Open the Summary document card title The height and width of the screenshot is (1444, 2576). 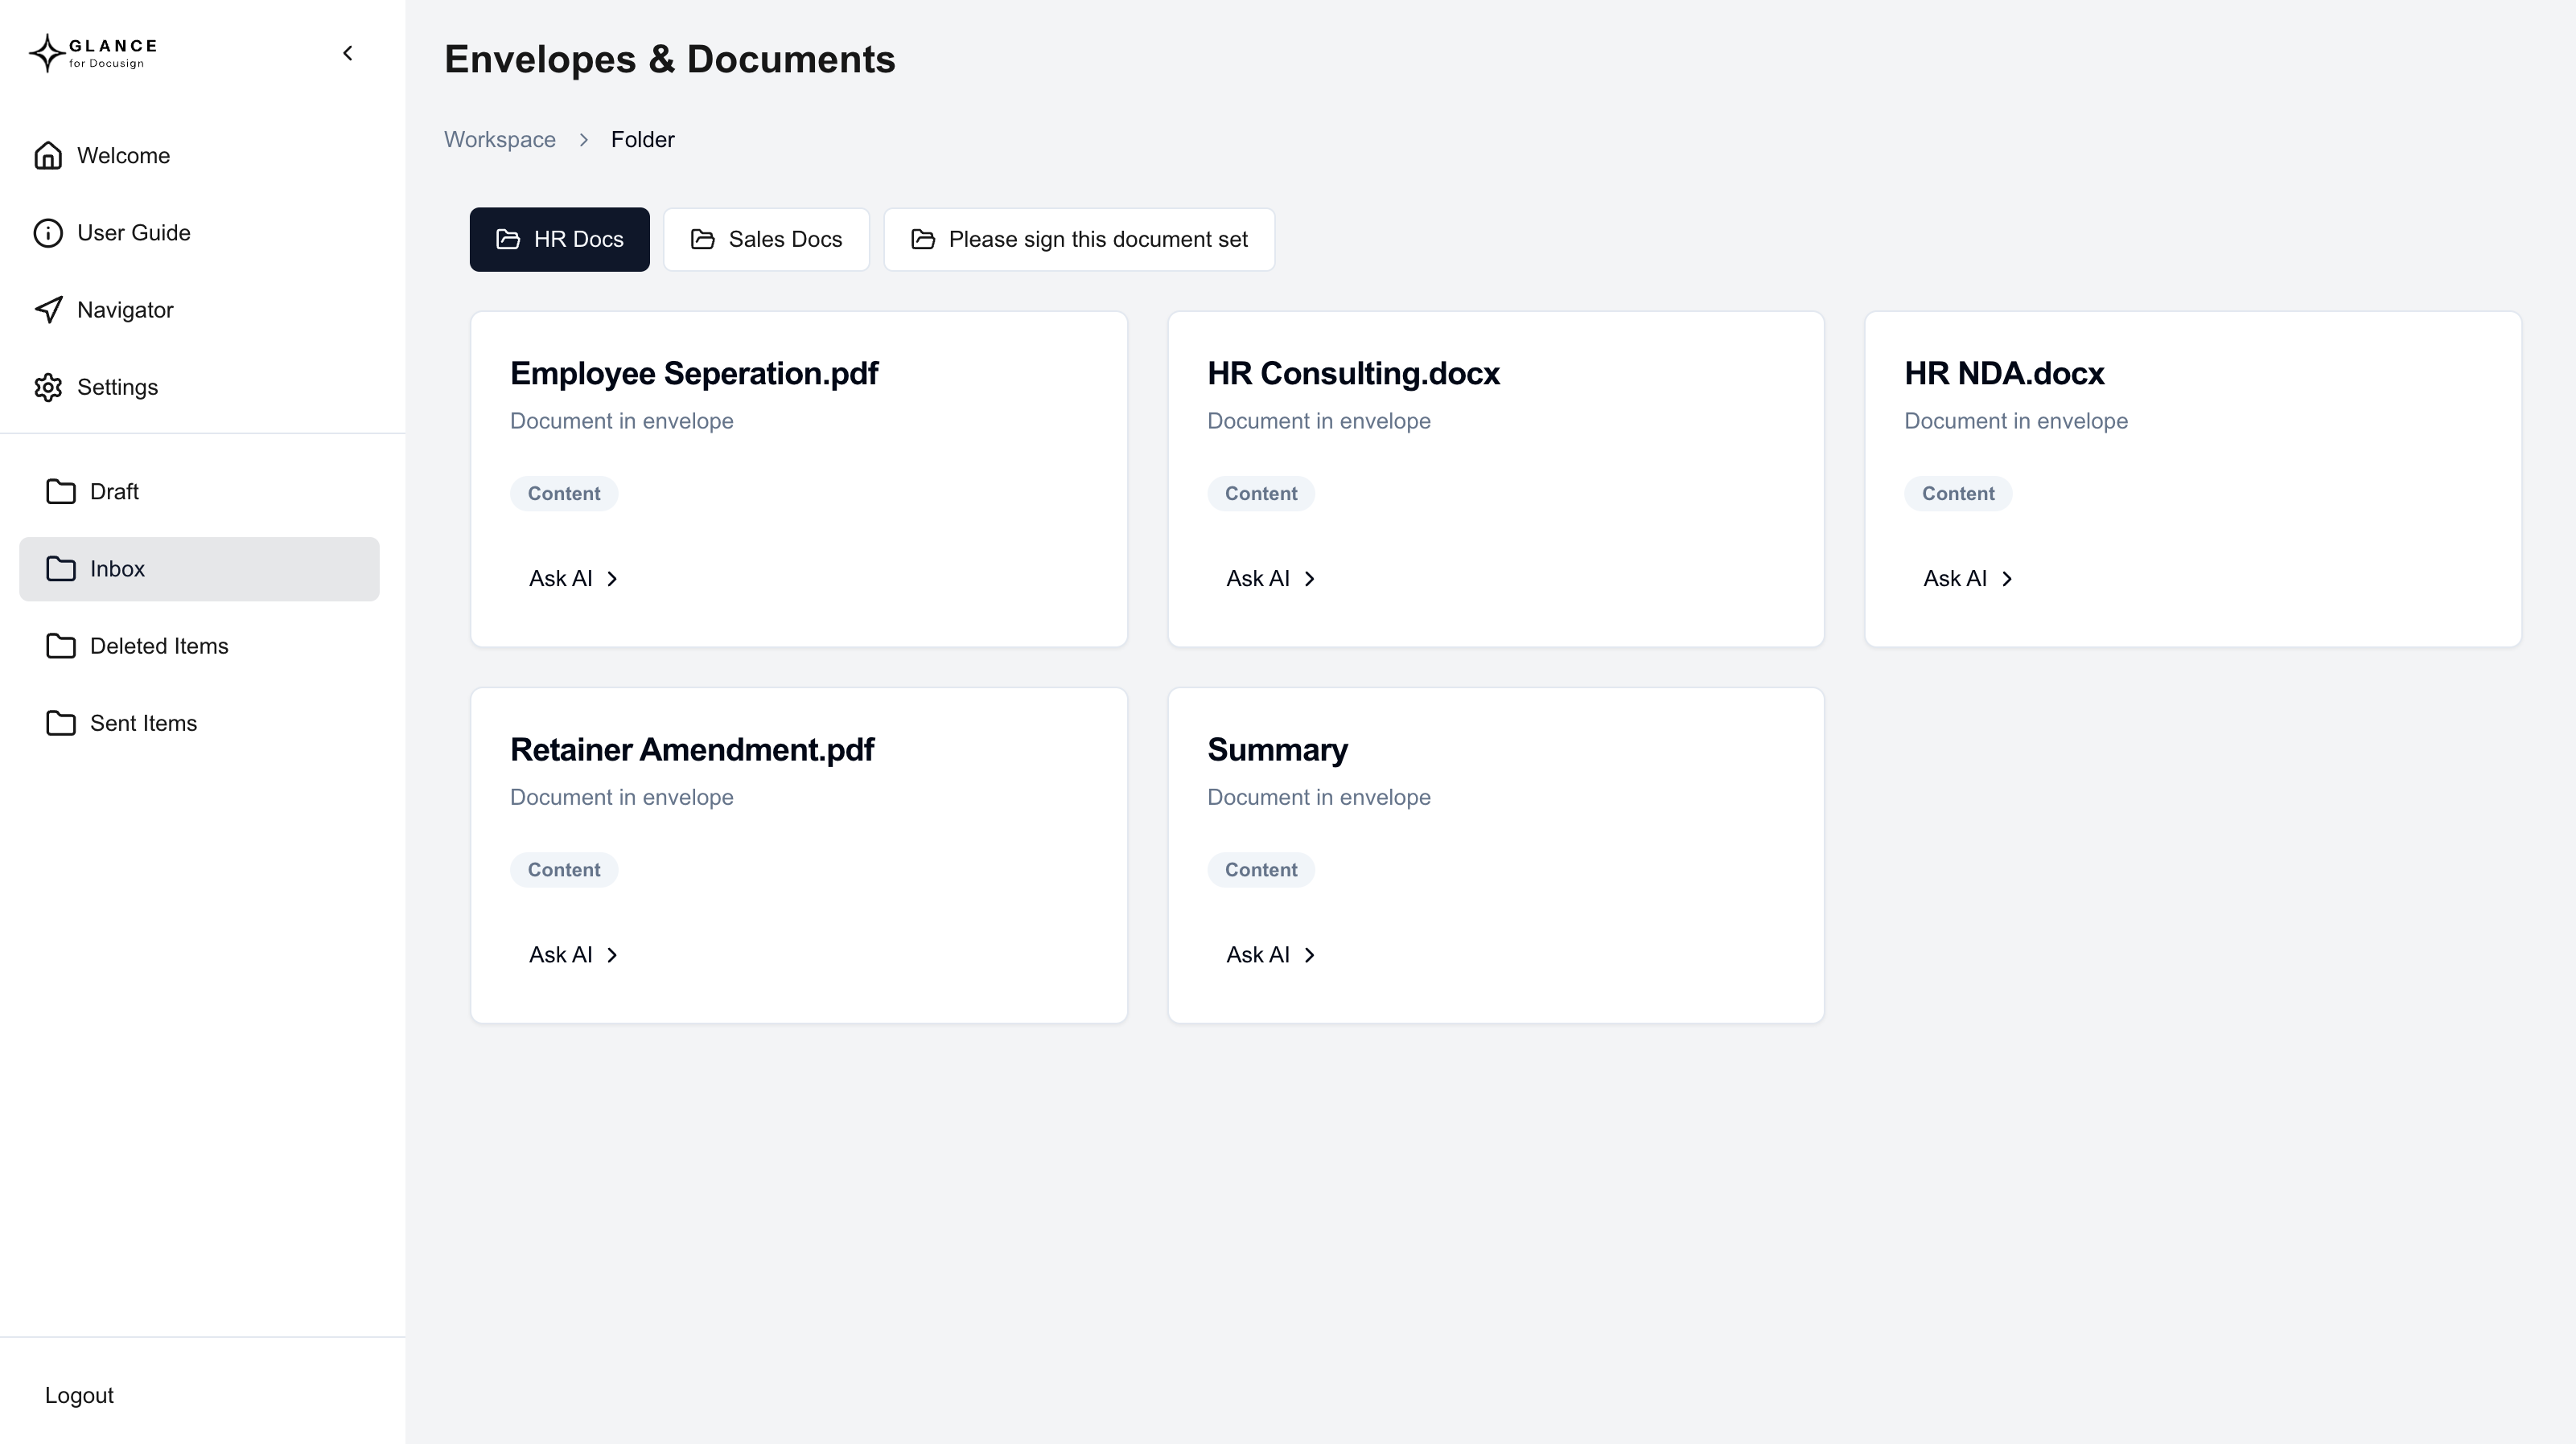pyautogui.click(x=1277, y=749)
